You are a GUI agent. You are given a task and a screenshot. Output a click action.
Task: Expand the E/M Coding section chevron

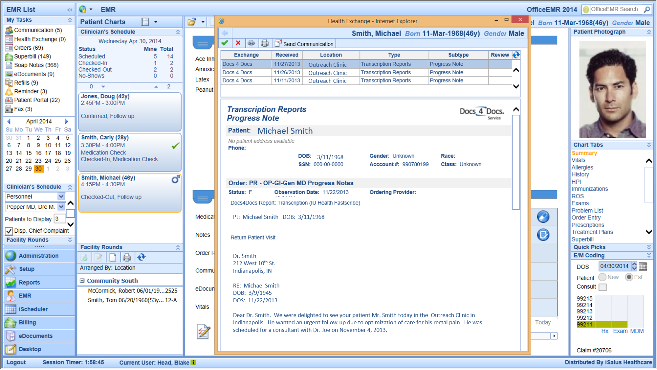pos(649,255)
